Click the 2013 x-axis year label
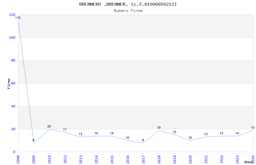Viewport: 256px width, 165px height. [80, 158]
